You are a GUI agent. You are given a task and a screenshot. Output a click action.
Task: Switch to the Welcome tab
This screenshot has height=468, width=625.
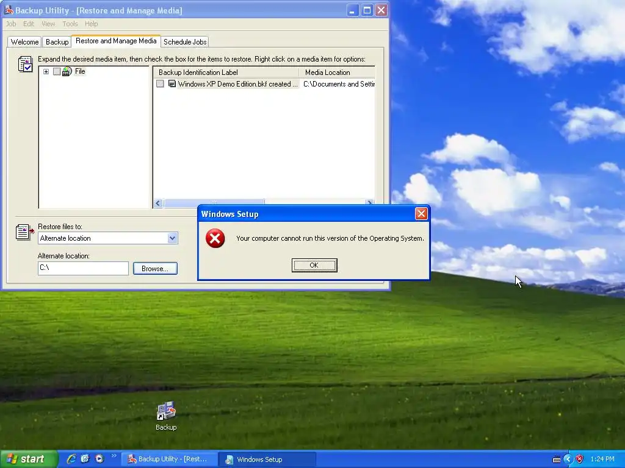[24, 42]
